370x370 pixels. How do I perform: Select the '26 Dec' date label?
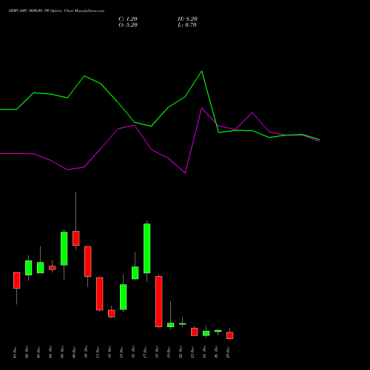click(x=216, y=352)
